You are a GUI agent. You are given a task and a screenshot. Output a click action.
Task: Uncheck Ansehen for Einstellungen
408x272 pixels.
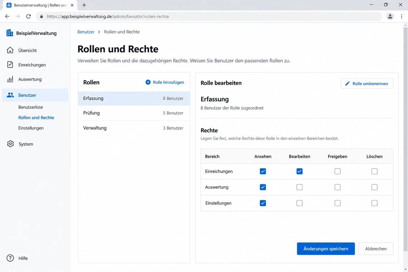pyautogui.click(x=263, y=203)
